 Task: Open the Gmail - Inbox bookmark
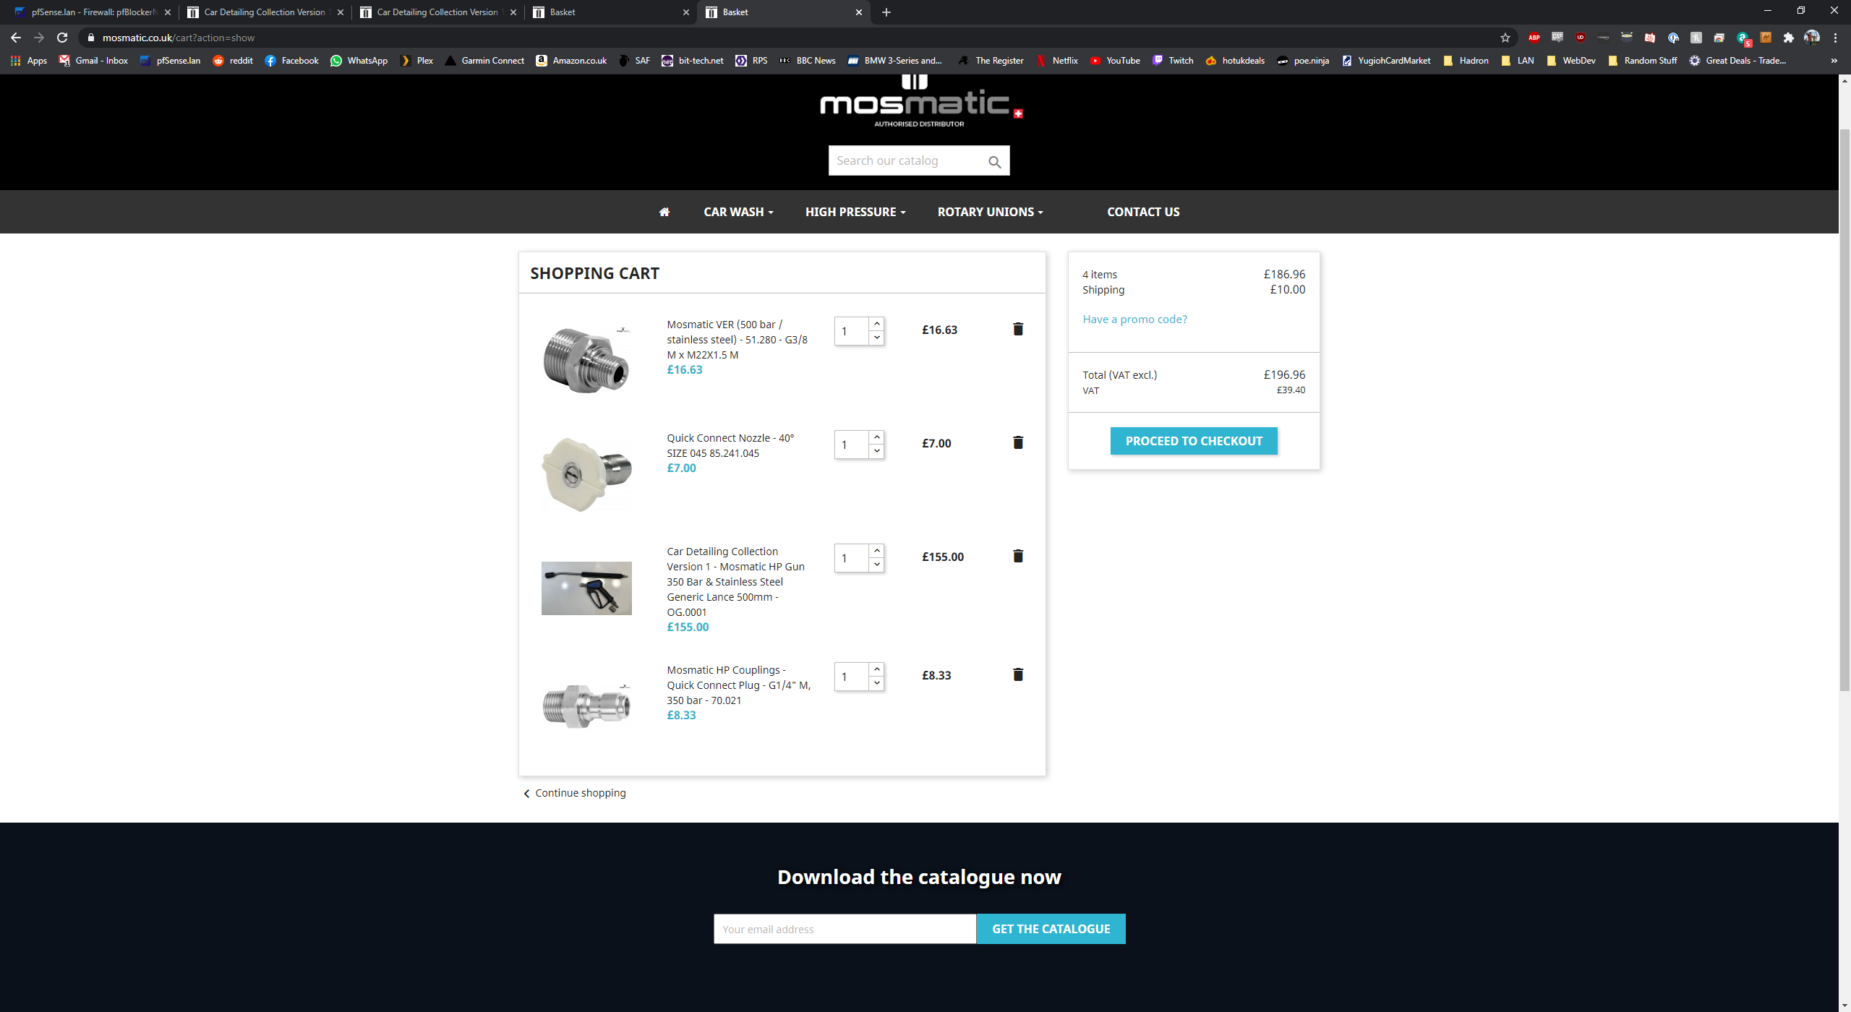(93, 61)
